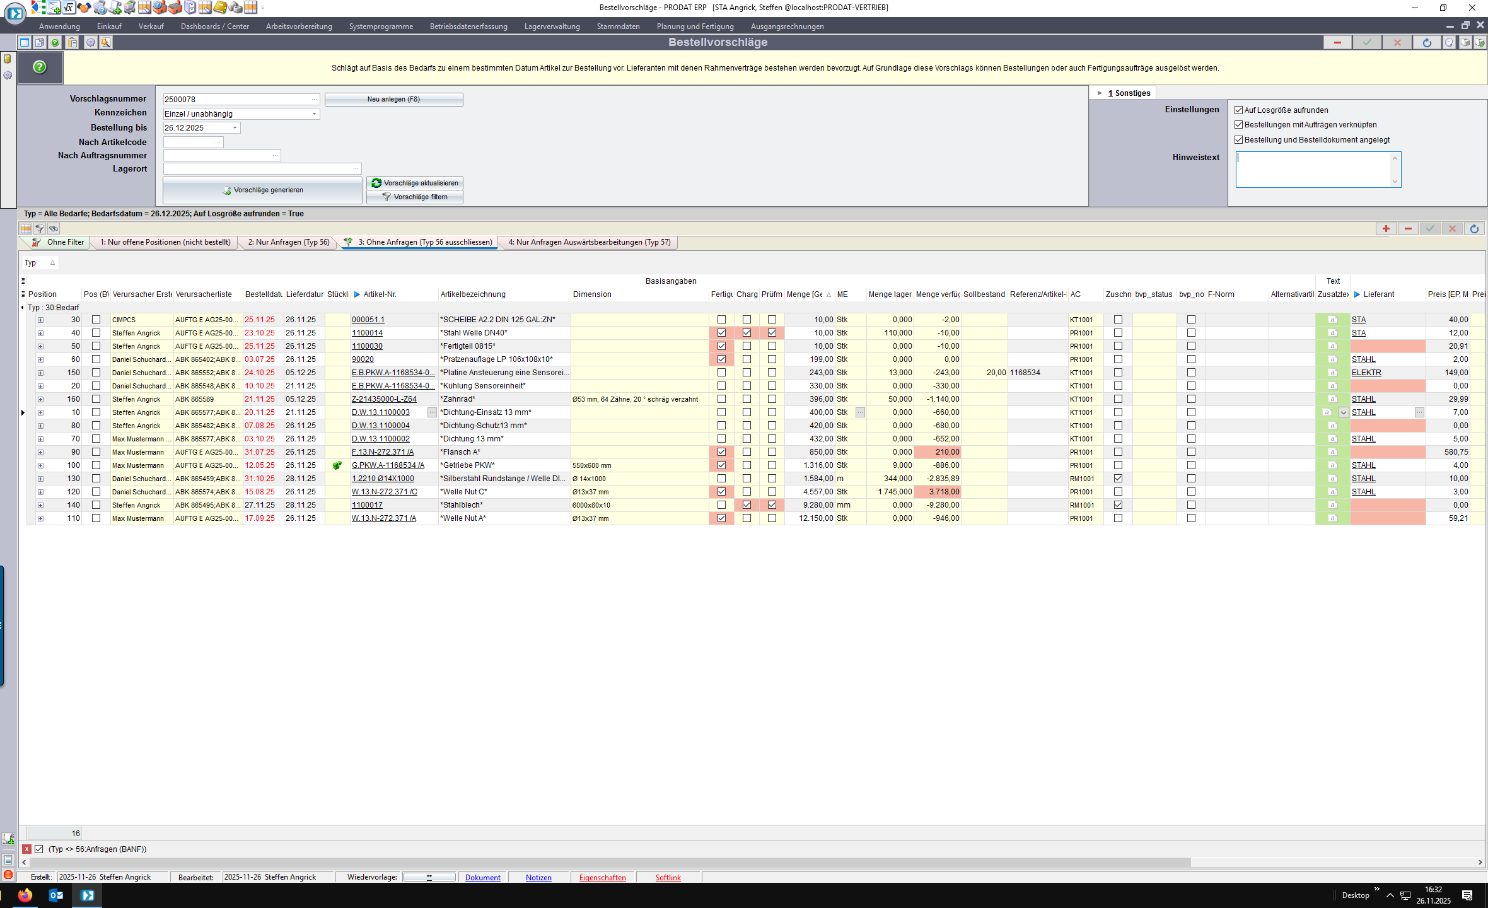
Task: Open article link 1100014
Action: 367,333
